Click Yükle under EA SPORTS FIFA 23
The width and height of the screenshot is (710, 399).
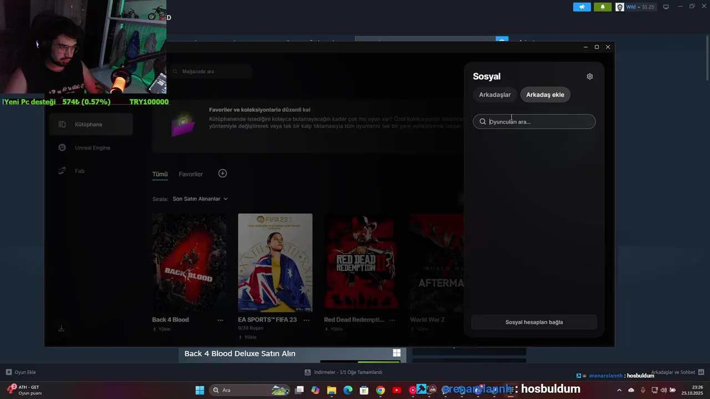coord(247,337)
